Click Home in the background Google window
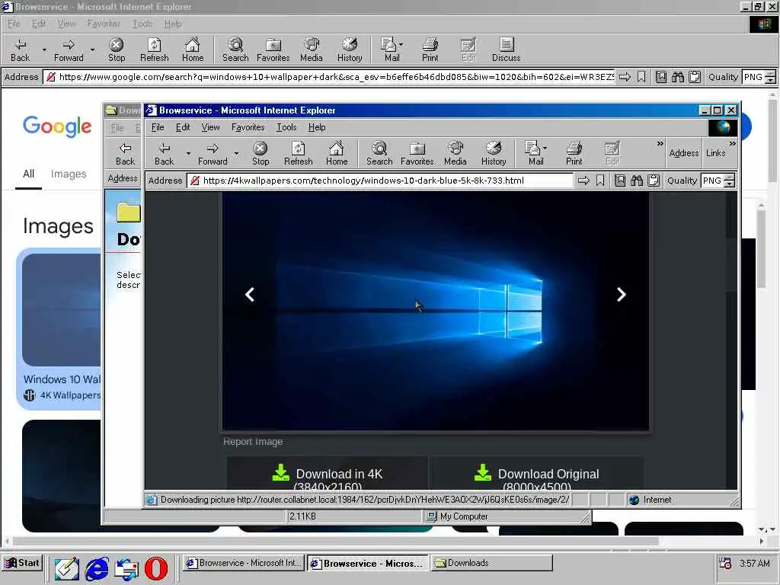 tap(193, 50)
